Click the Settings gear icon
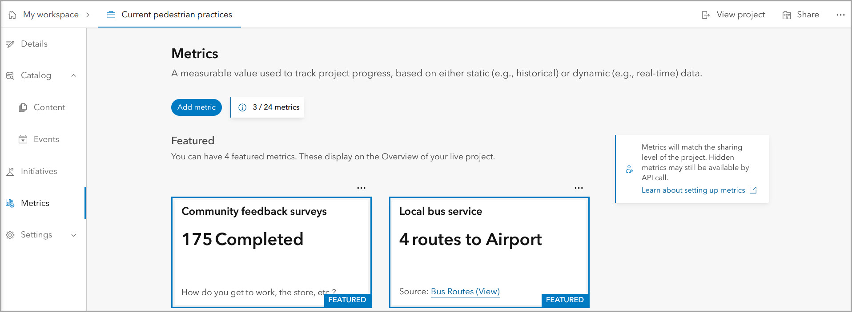 10,235
